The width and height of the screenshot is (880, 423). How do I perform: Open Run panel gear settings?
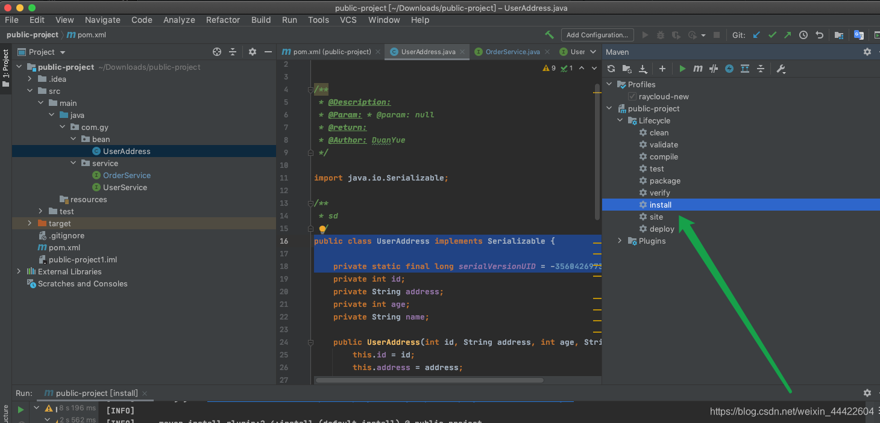[x=867, y=392]
